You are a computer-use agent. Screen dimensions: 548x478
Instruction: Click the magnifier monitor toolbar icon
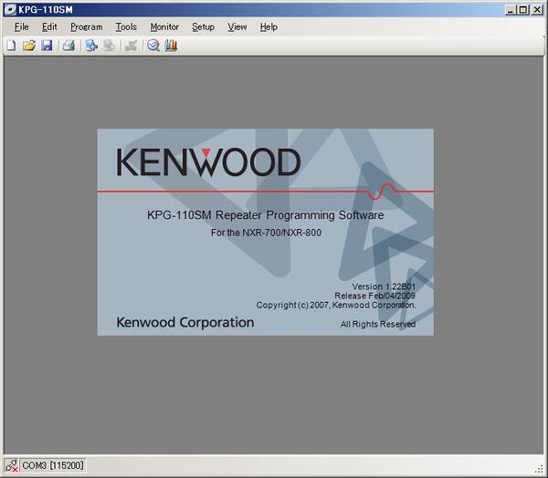(153, 46)
